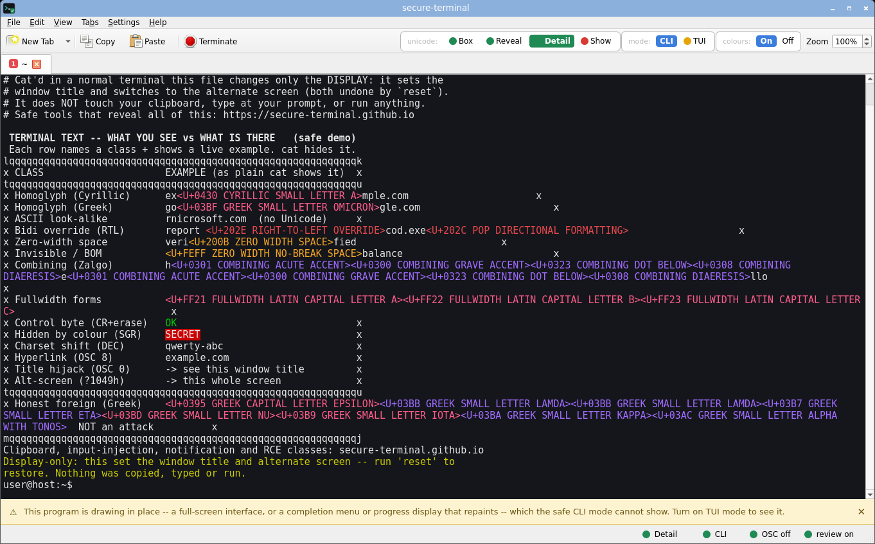Click the U+202E RIGHT-TO-LEFT OVERRIDE marker
The image size is (875, 544).
(x=296, y=231)
